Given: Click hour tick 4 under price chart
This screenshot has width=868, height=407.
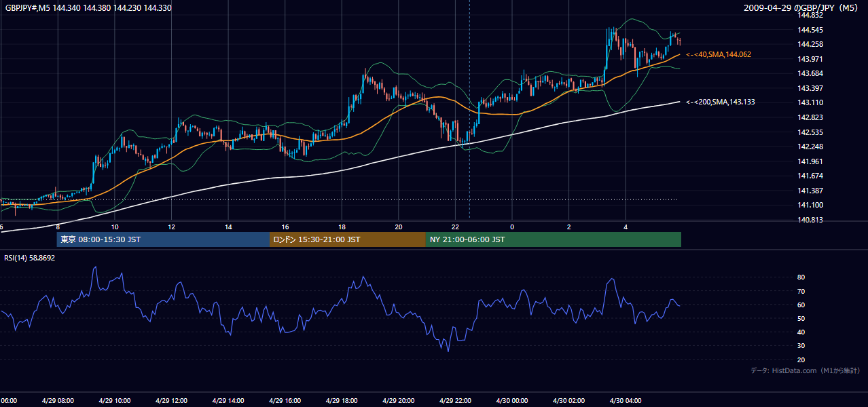Looking at the screenshot, I should pyautogui.click(x=626, y=227).
